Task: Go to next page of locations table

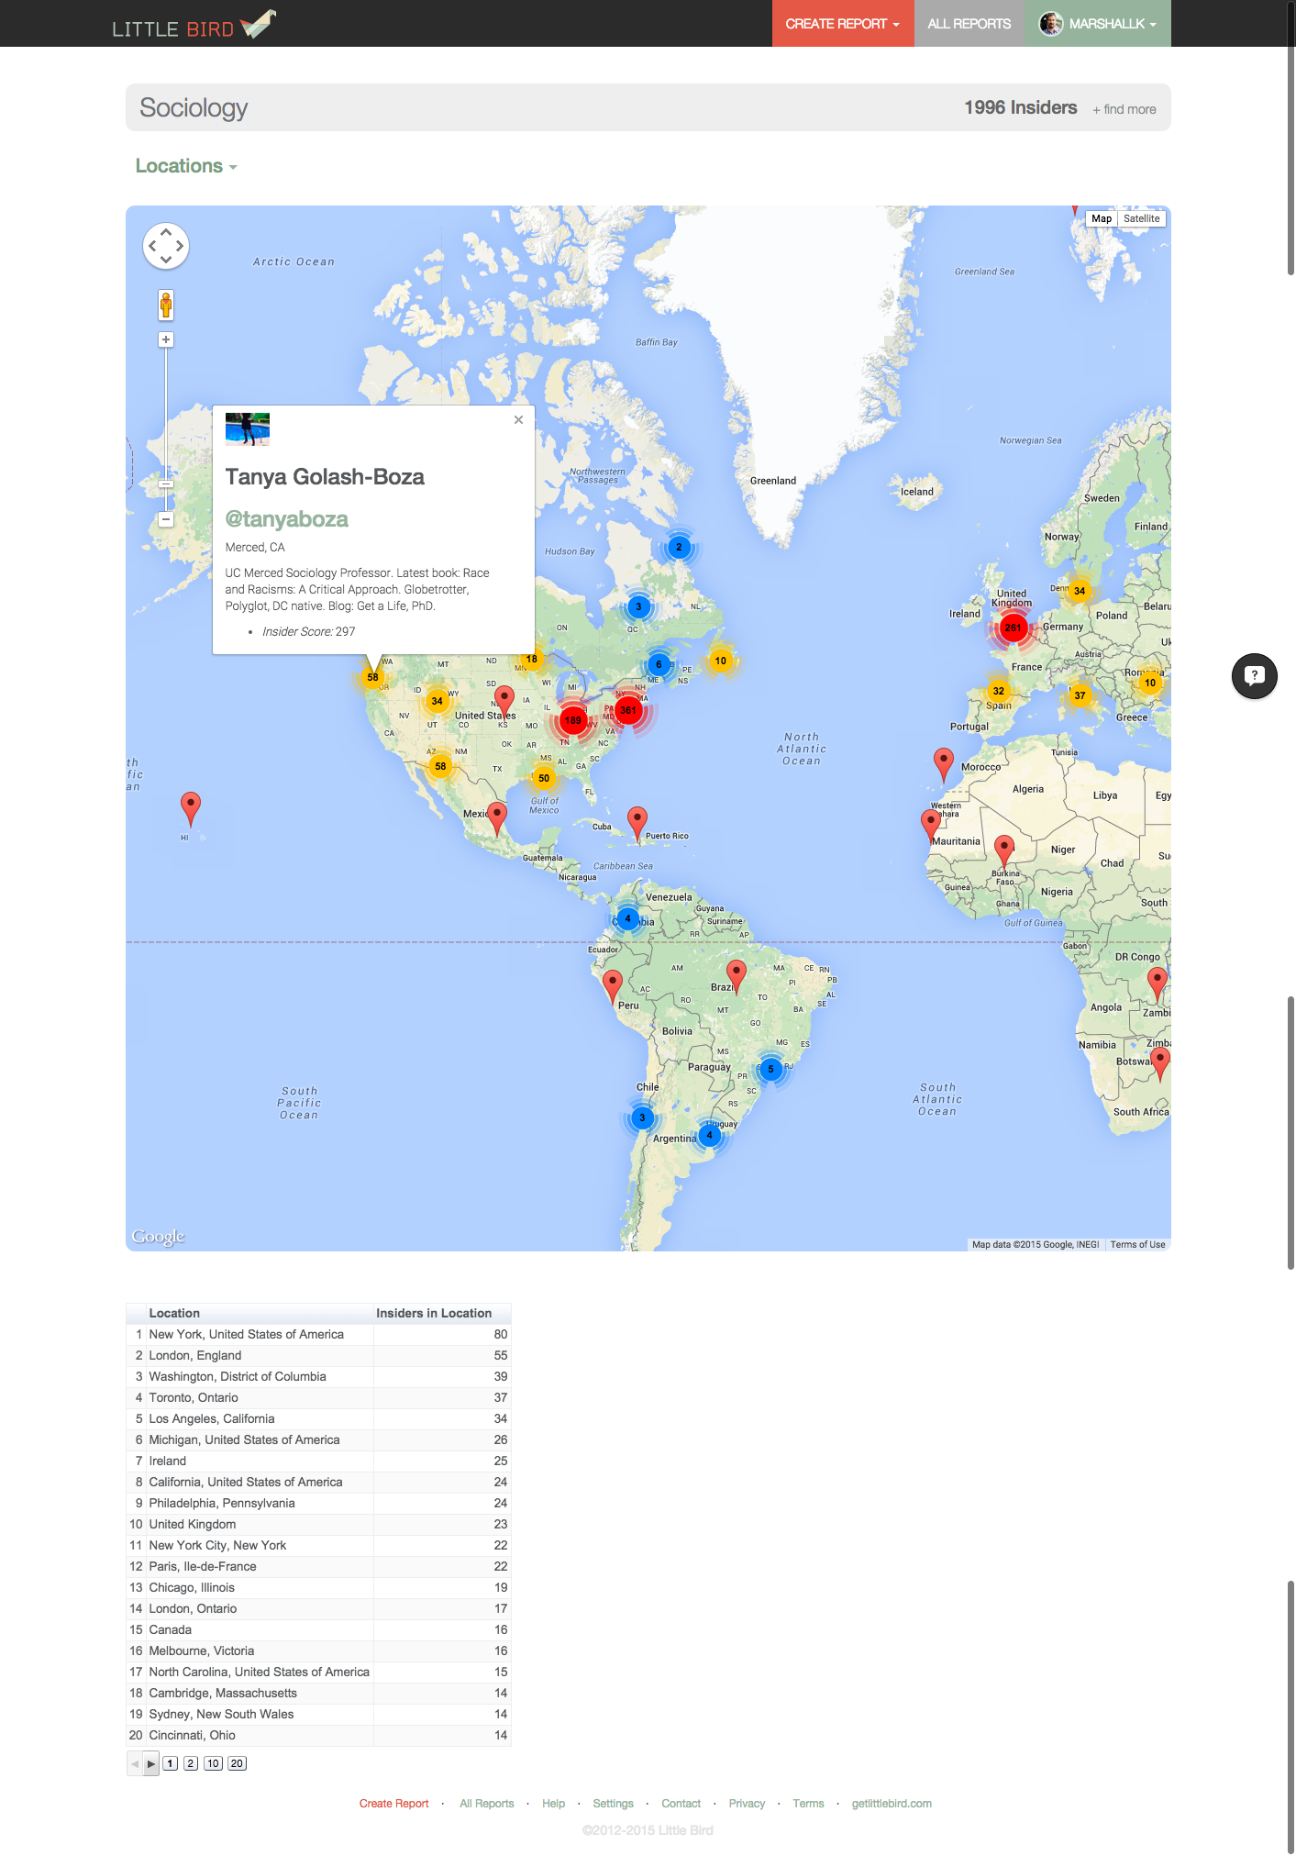Action: [151, 1763]
